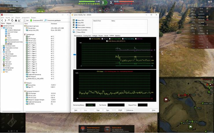Go forward with AIDA64 toolbar right arrow
Viewport: 214px width, 133px height.
click(5, 20)
